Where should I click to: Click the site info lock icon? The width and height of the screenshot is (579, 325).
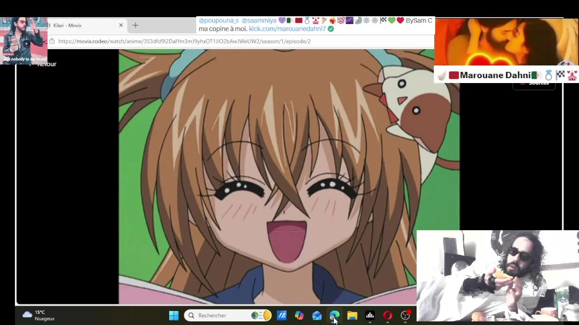click(x=52, y=41)
